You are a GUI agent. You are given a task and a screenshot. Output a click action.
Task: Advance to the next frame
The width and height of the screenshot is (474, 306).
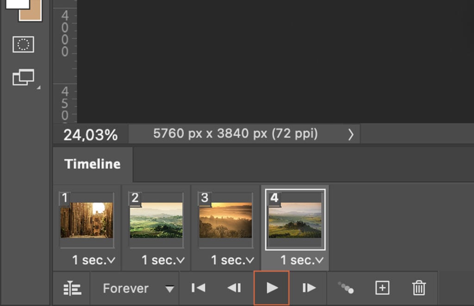pyautogui.click(x=309, y=288)
